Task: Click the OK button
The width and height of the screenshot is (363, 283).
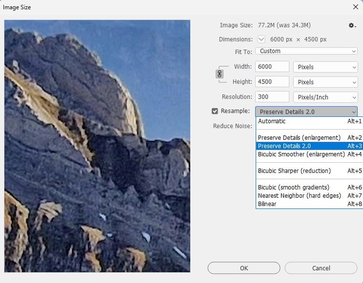Action: point(244,268)
